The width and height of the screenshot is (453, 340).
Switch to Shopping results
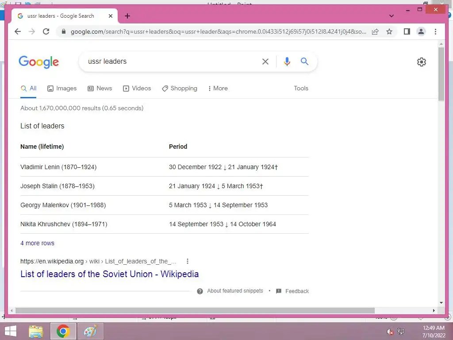(180, 89)
